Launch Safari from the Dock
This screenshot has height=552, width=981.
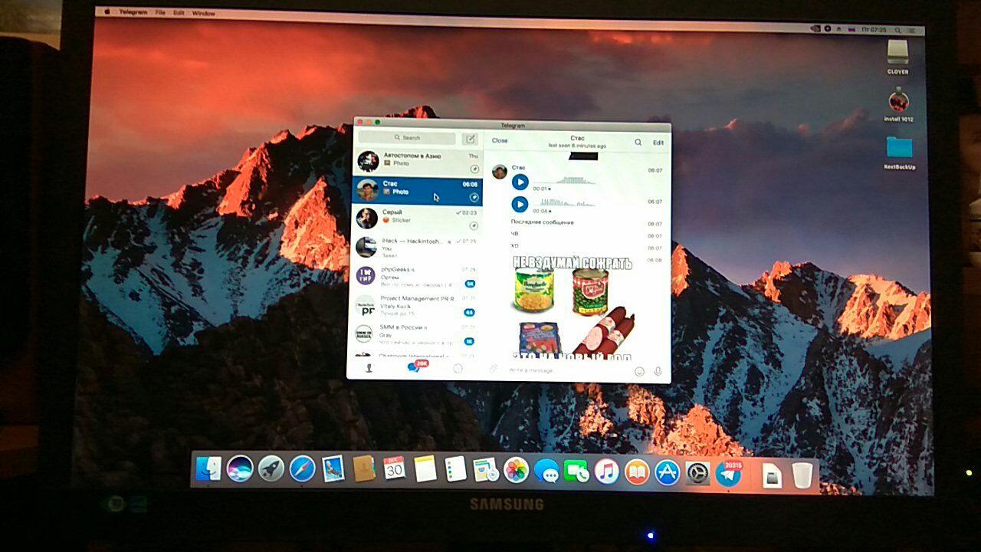click(x=302, y=468)
